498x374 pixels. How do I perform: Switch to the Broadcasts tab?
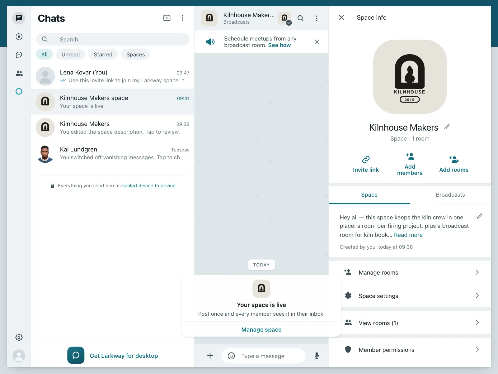tap(450, 195)
